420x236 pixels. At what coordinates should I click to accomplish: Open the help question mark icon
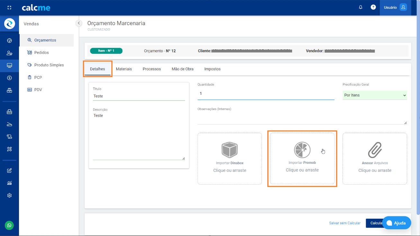pos(373,7)
